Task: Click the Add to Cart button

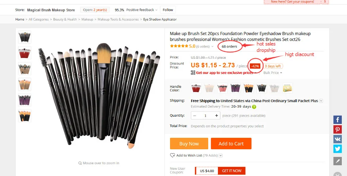Action: (231, 143)
